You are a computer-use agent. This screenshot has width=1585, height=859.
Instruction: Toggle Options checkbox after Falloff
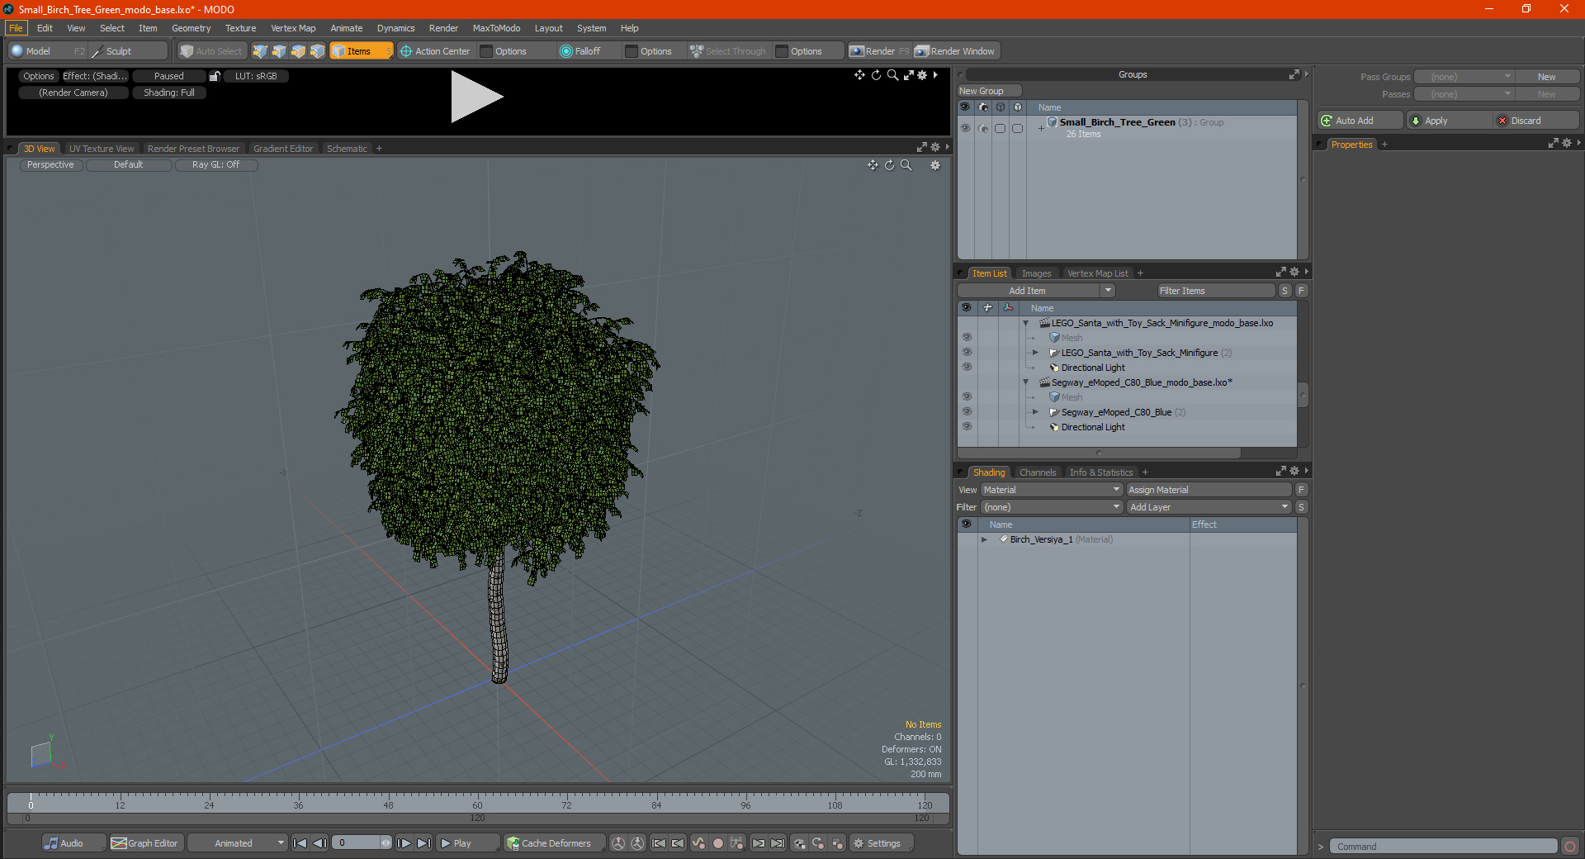632,51
